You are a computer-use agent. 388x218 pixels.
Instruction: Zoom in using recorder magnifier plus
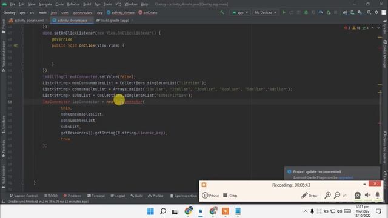click(x=328, y=195)
